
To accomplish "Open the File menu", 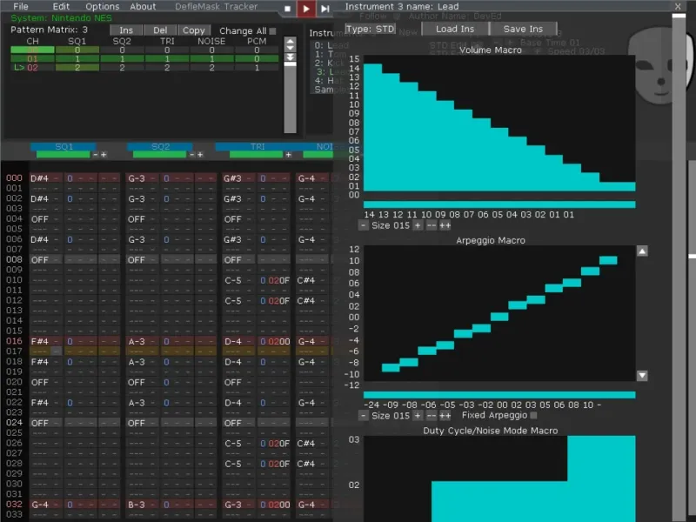I will coord(20,6).
